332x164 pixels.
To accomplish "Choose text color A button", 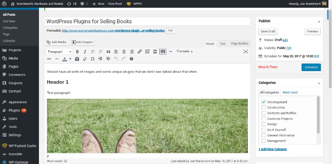I will pos(65,59).
